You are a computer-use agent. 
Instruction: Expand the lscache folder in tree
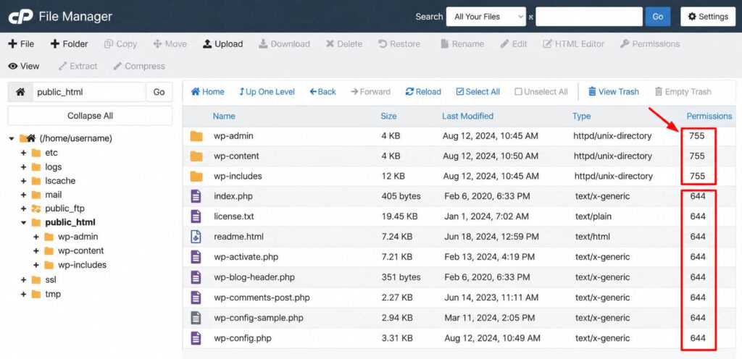pyautogui.click(x=23, y=181)
